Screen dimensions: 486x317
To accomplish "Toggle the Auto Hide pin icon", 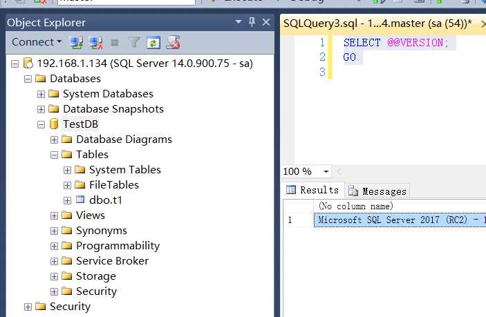I will (x=252, y=21).
